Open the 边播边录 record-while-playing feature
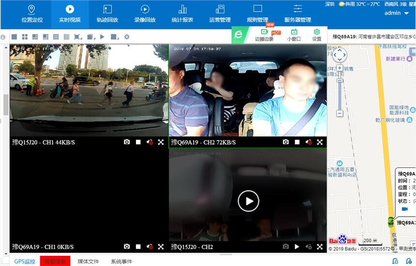Viewport: 416px width, 266px height. [x=264, y=35]
